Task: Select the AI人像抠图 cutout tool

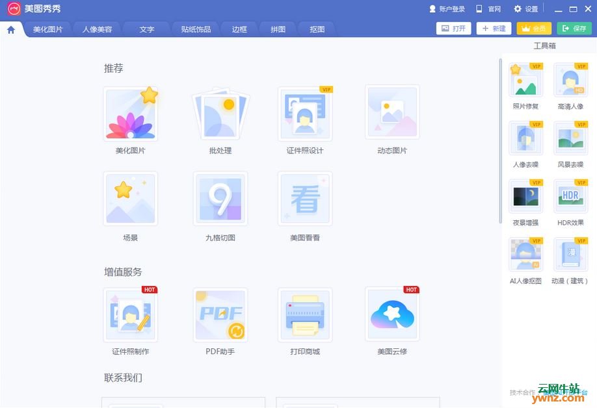Action: [526, 255]
